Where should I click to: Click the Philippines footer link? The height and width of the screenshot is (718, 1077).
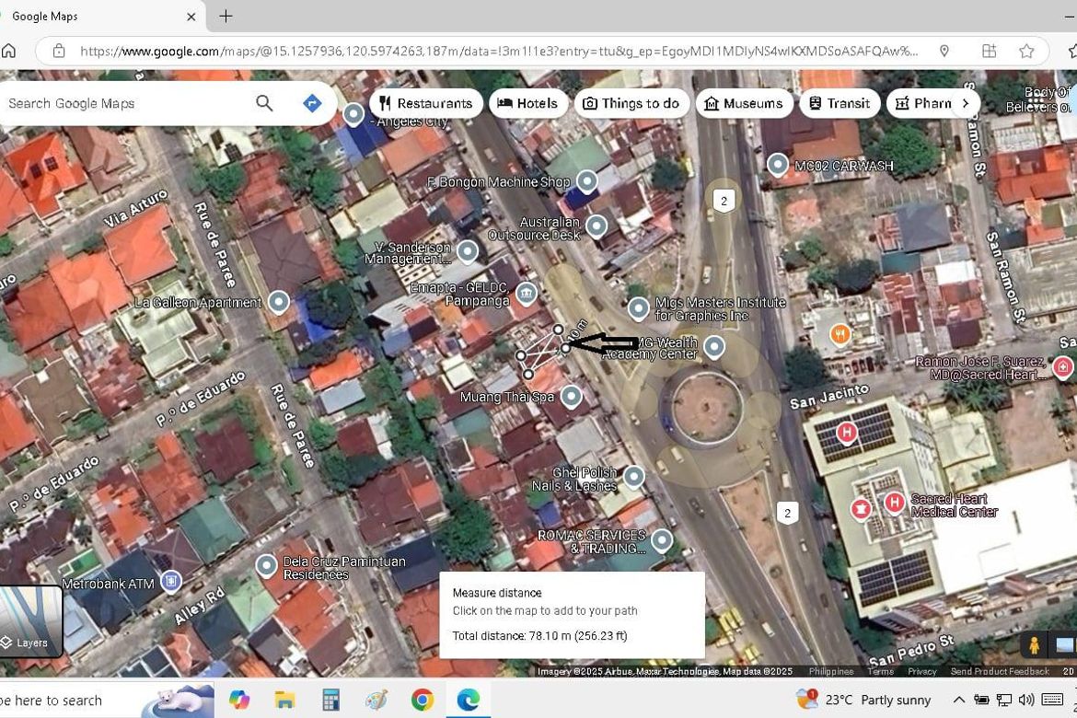pos(830,671)
